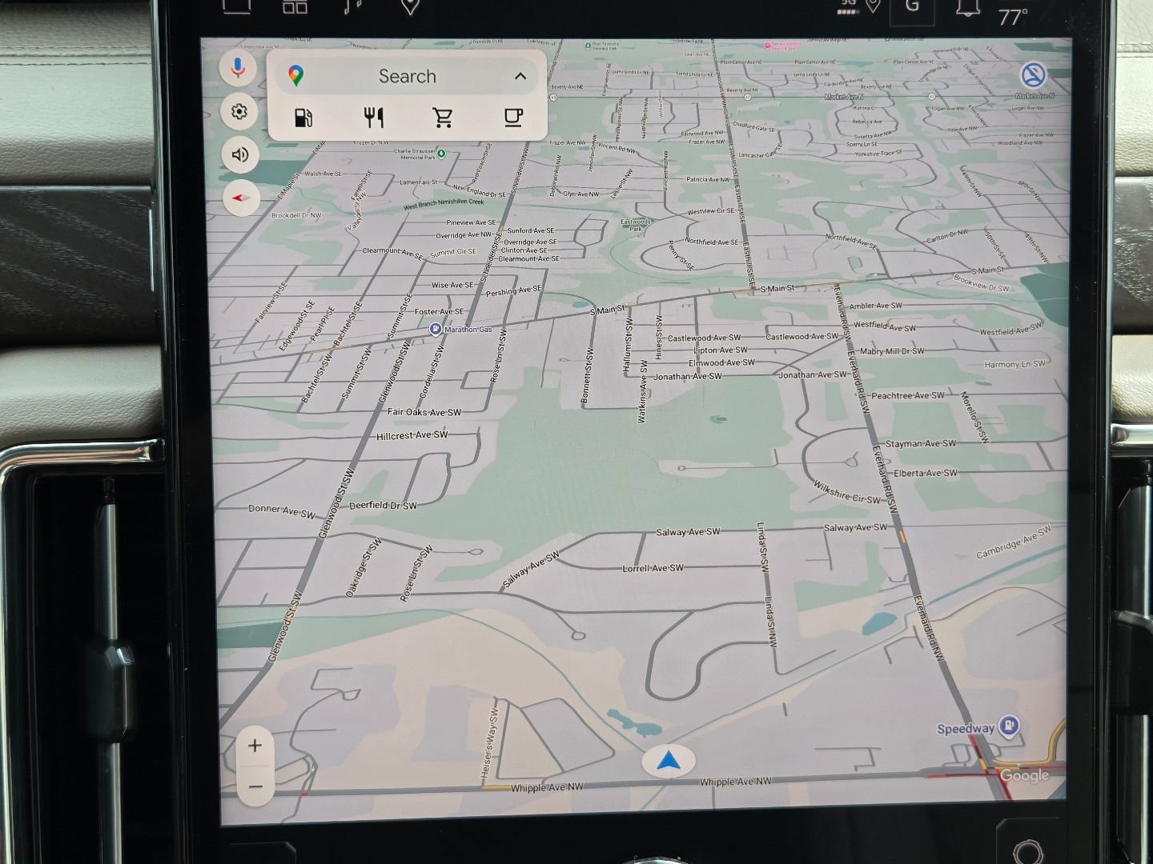
Task: Tap the Ambler Ave SW label
Action: [x=875, y=306]
